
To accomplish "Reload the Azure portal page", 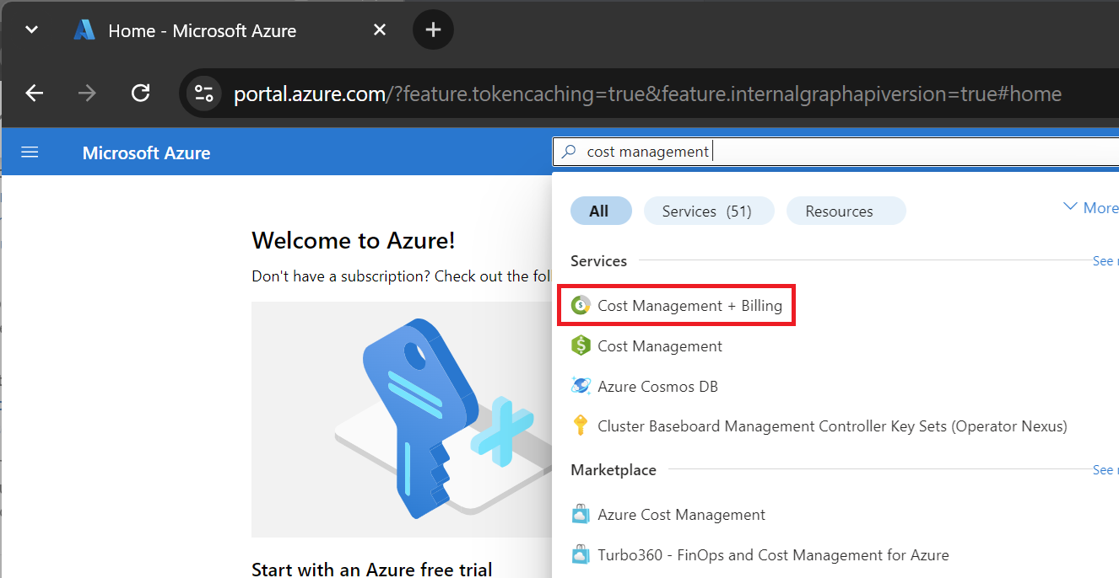I will (x=141, y=94).
